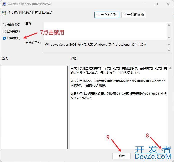174x162 pixels.
Task: Click the 帮助 label
Action: click(x=73, y=58)
